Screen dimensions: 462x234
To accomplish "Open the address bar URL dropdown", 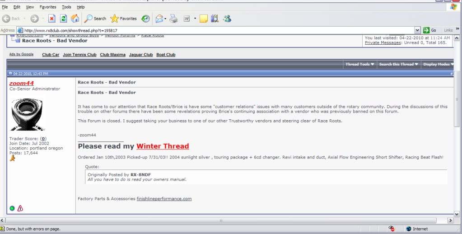I will point(417,30).
